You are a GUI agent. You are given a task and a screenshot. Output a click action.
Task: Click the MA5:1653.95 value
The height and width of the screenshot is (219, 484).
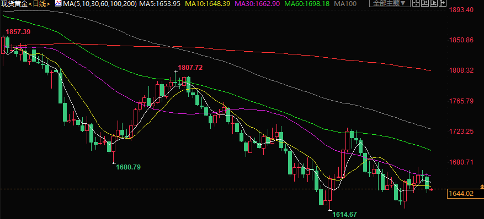click(x=159, y=4)
